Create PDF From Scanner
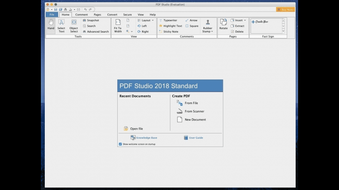This screenshot has height=190, width=339. tap(191, 111)
